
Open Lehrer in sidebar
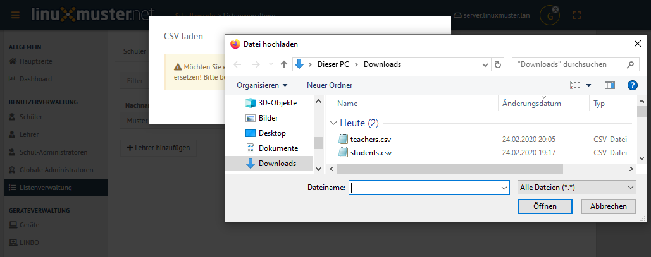[x=24, y=134]
